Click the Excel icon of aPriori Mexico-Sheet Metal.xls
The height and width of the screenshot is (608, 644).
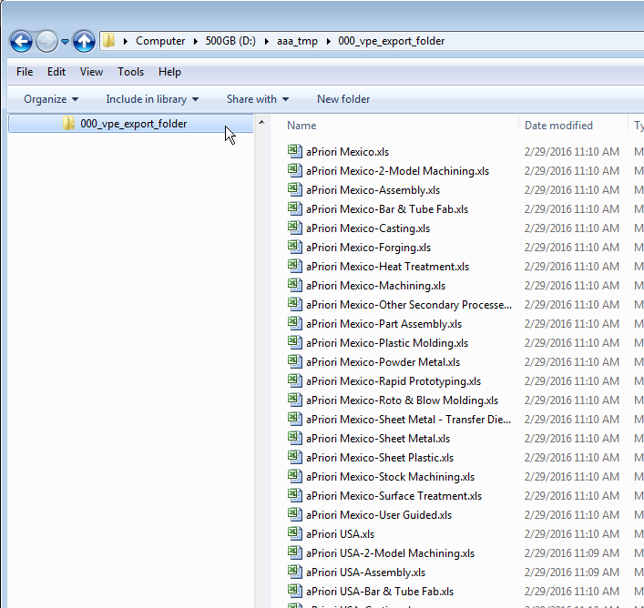294,438
